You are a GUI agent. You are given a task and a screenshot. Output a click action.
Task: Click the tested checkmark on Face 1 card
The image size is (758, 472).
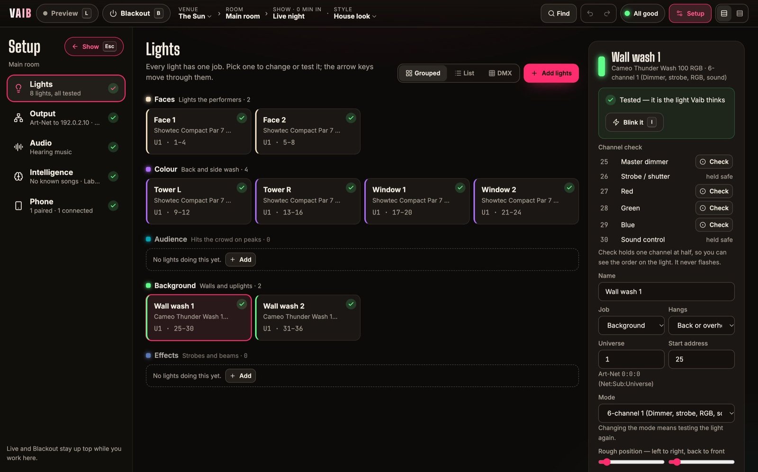[x=242, y=118]
